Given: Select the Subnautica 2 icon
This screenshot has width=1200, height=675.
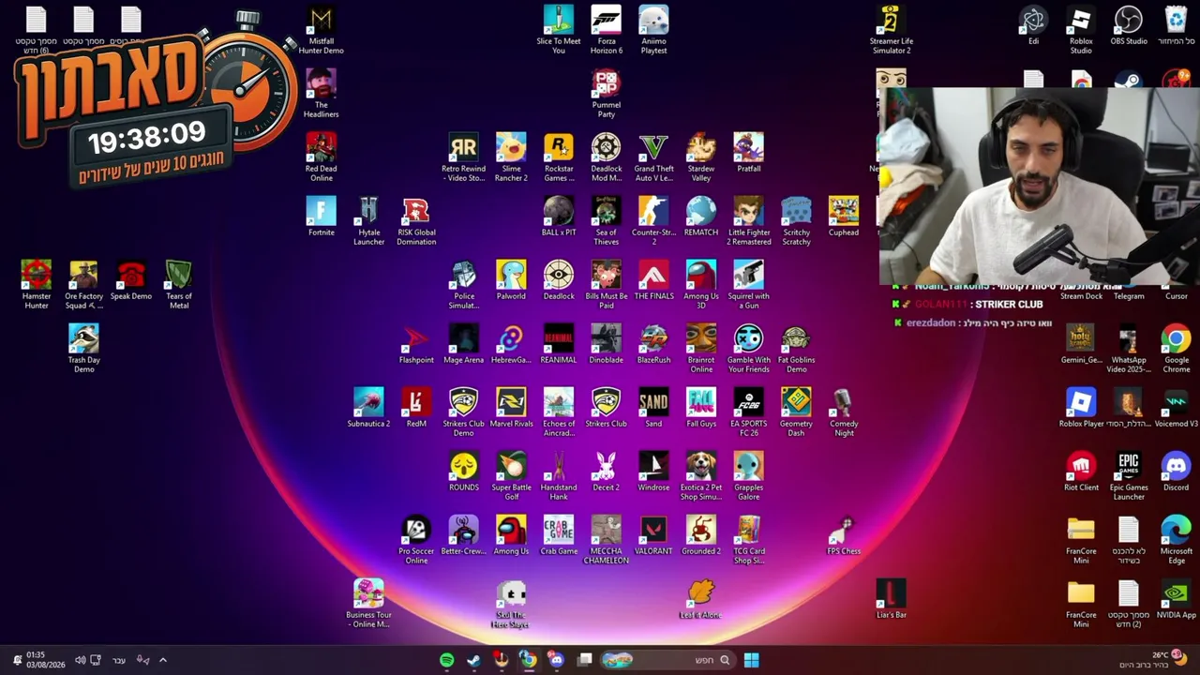Looking at the screenshot, I should (x=368, y=409).
